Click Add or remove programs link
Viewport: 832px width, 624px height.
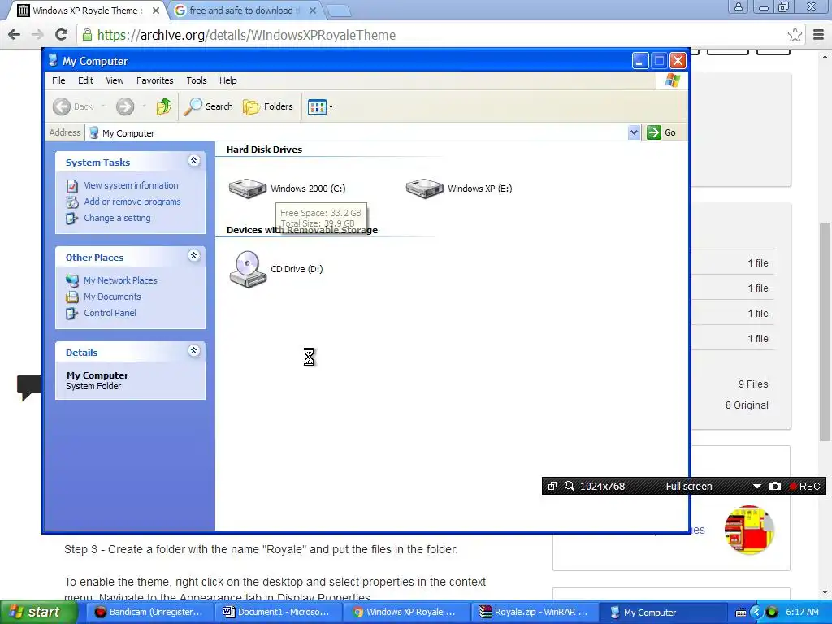click(x=132, y=201)
